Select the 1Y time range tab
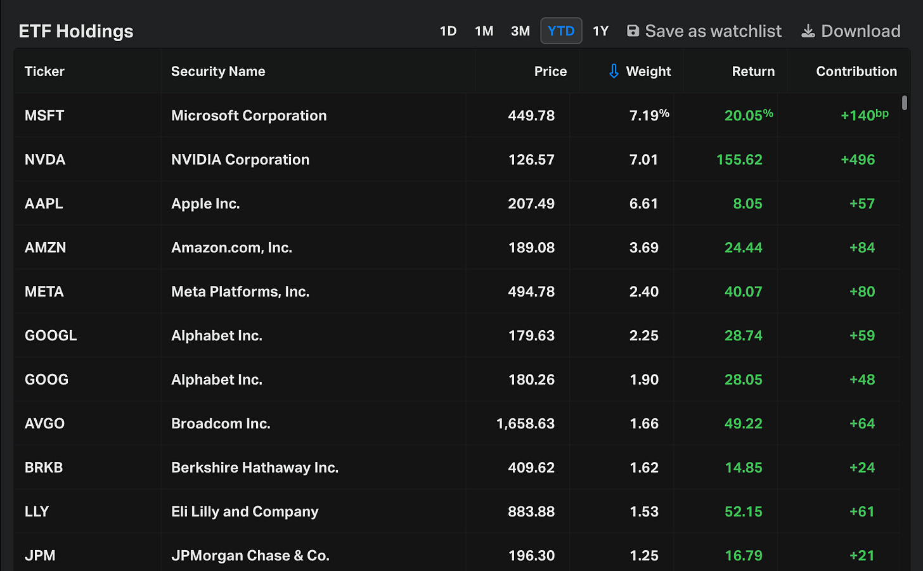The height and width of the screenshot is (571, 923). (x=600, y=31)
